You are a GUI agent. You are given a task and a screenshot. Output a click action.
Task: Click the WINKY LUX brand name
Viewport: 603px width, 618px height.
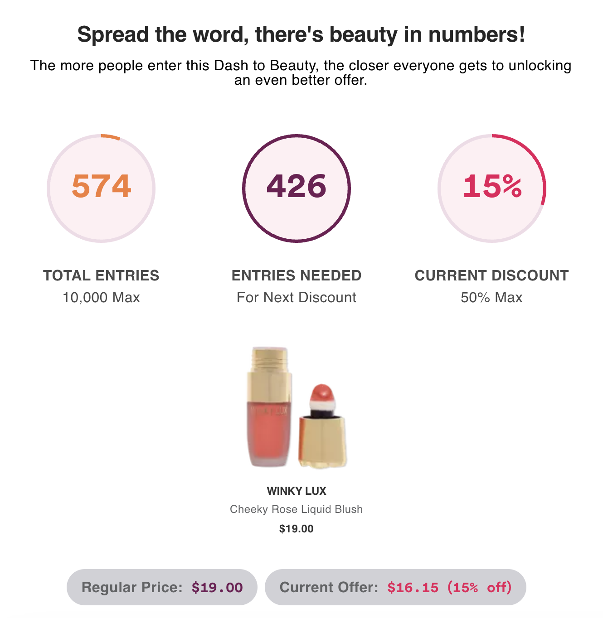(297, 491)
